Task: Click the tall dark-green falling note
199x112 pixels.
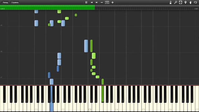Action: pyautogui.click(x=91, y=46)
